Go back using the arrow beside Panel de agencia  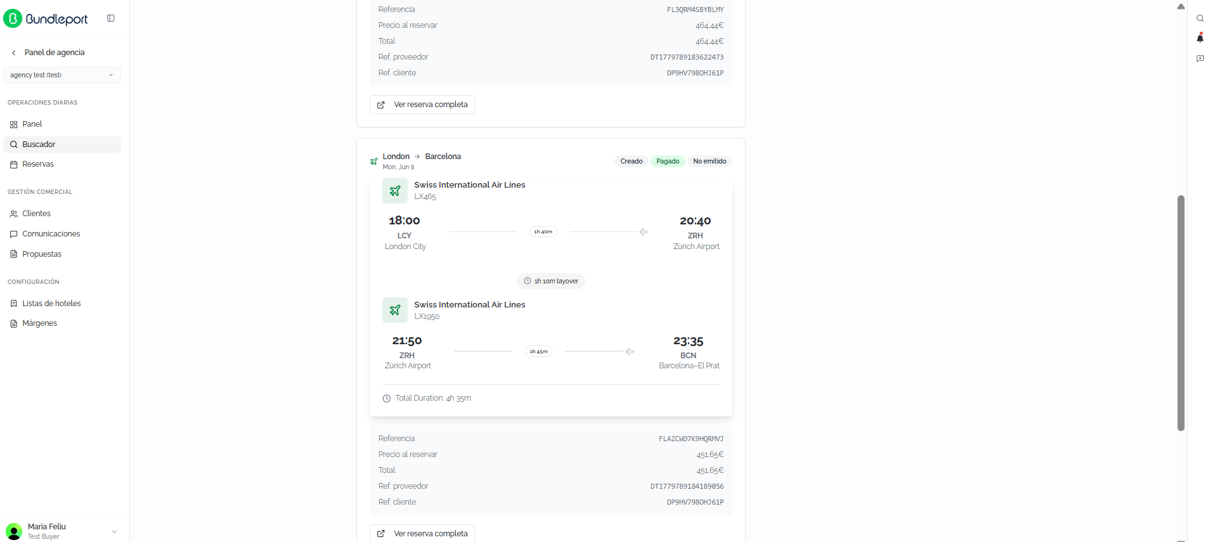14,53
